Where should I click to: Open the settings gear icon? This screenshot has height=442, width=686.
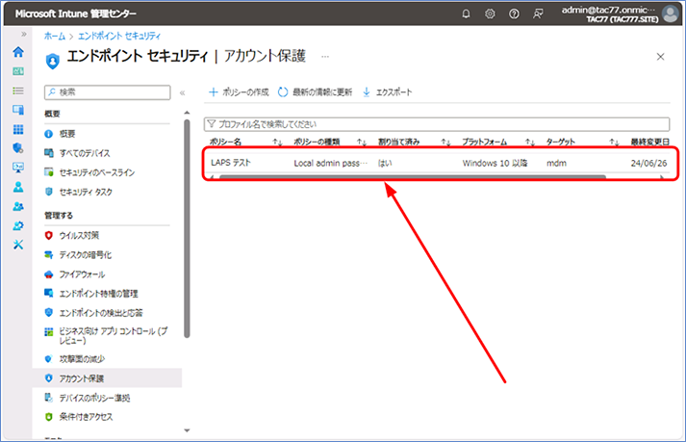[490, 13]
